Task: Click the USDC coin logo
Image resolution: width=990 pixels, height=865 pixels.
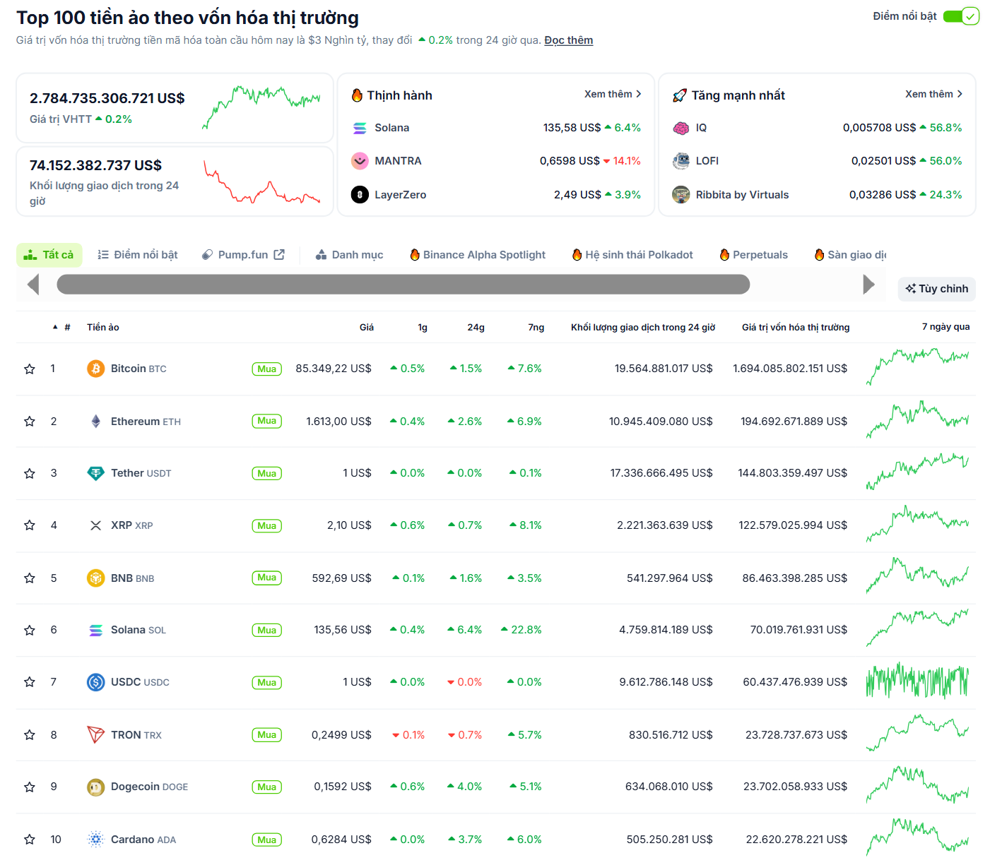Action: pos(95,682)
